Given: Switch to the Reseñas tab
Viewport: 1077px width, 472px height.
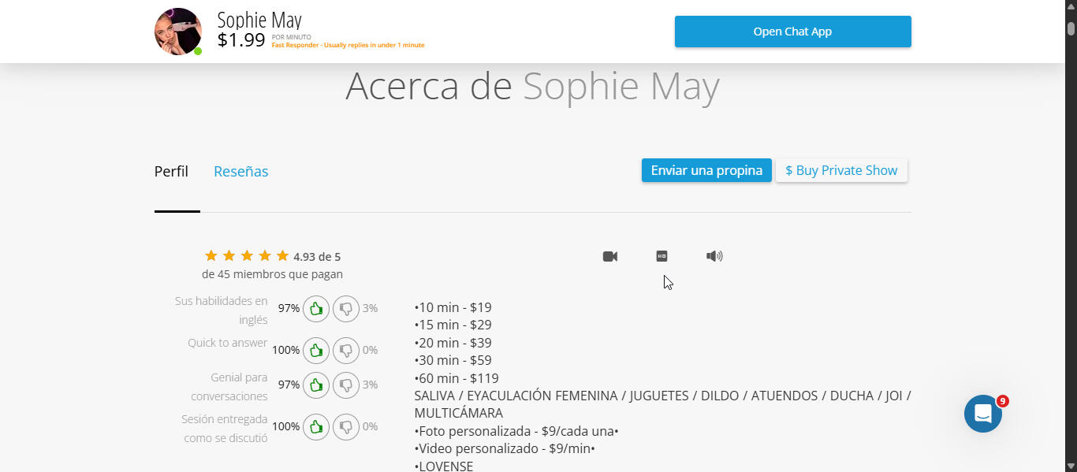Looking at the screenshot, I should coord(241,171).
